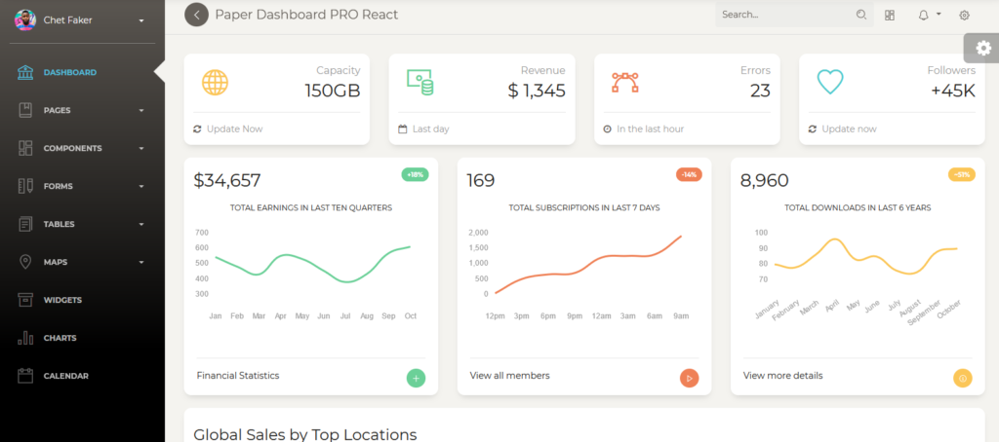Click the 169 subscriptions value

[x=480, y=181]
